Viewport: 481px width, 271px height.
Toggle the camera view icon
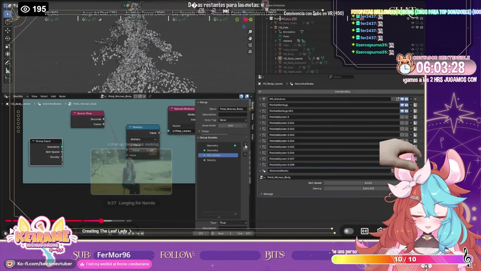pyautogui.click(x=250, y=45)
